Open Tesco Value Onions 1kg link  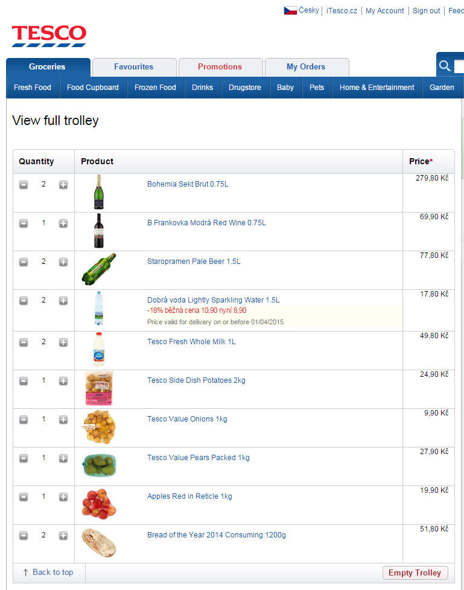187,418
